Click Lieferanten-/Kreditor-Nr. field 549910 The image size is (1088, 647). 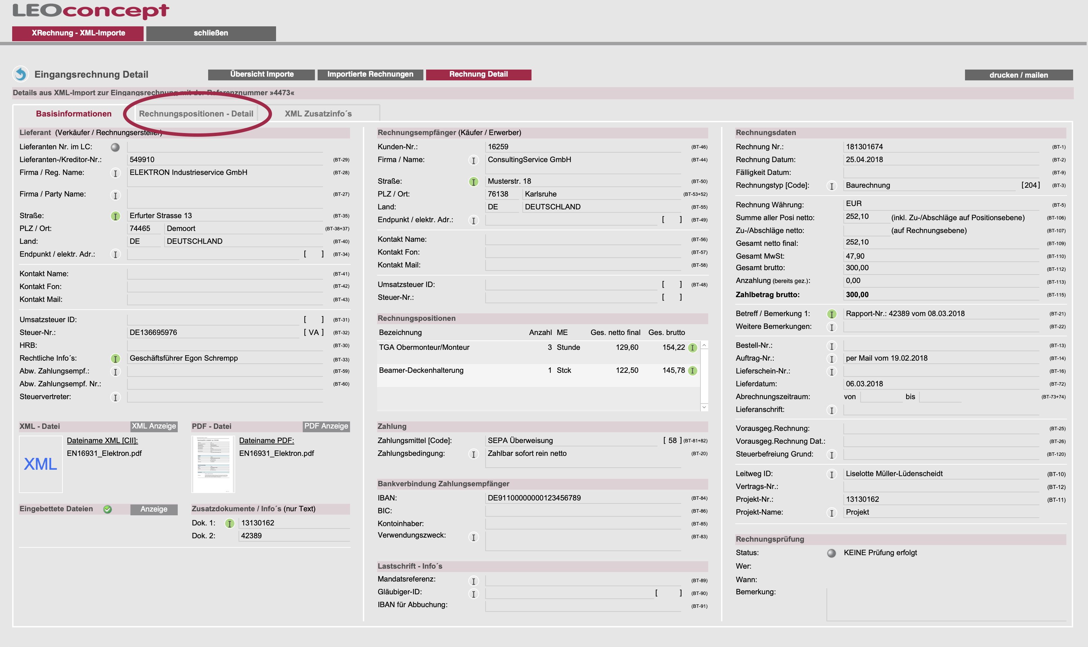pyautogui.click(x=225, y=160)
